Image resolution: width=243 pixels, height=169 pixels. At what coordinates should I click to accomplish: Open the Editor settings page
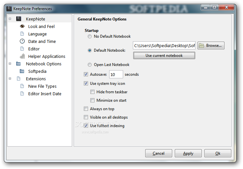pos(34,49)
